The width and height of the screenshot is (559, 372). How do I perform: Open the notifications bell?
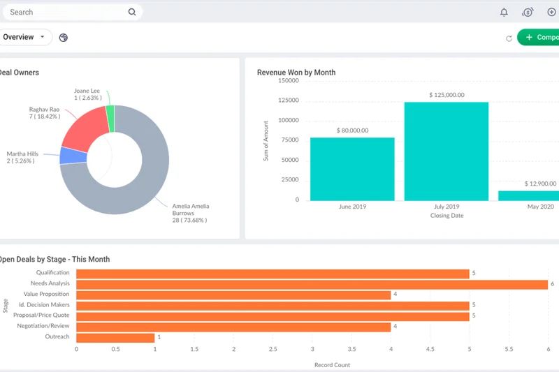coord(504,12)
